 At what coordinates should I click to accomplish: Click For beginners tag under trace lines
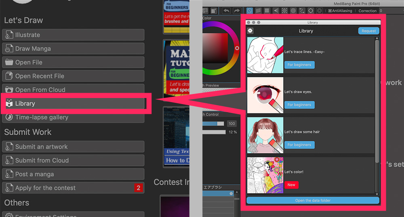click(299, 65)
